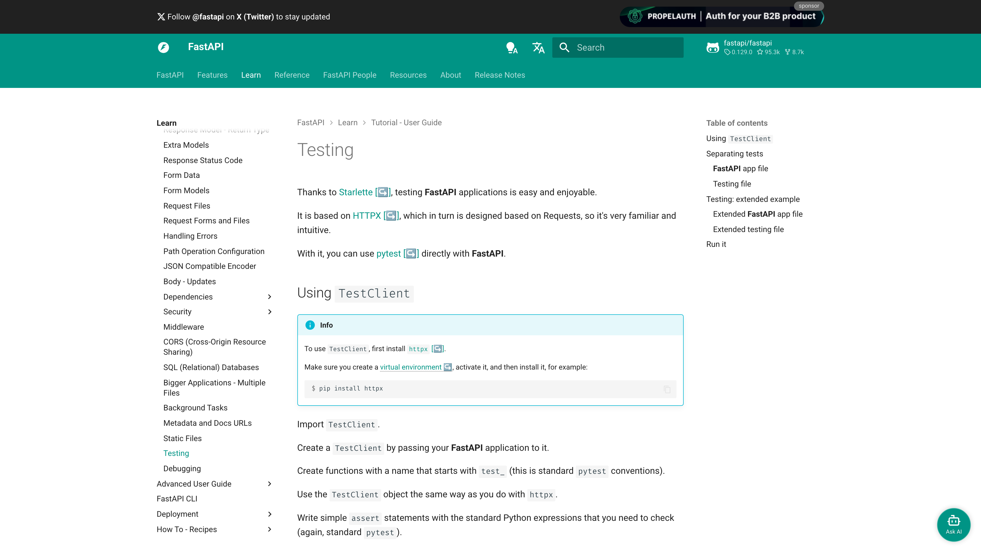Expand the How To - Recipes section

point(270,529)
